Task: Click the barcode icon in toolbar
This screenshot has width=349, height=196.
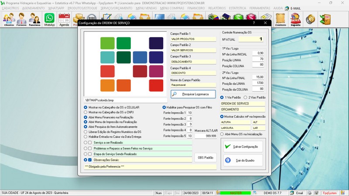Action: 92,17
